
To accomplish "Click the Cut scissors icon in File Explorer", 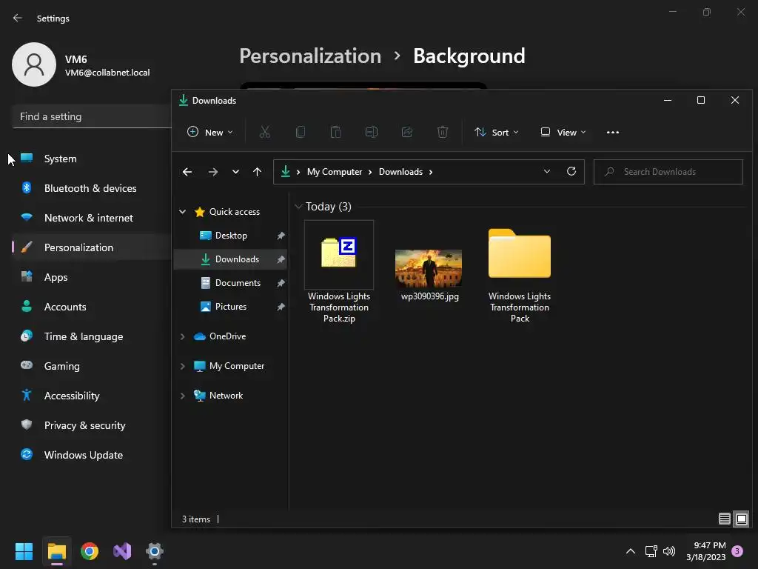I will (x=264, y=132).
